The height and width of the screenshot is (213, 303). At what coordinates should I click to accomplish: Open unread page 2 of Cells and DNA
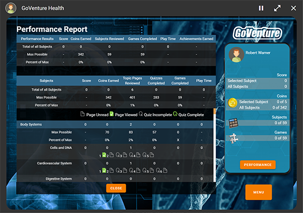point(111,155)
